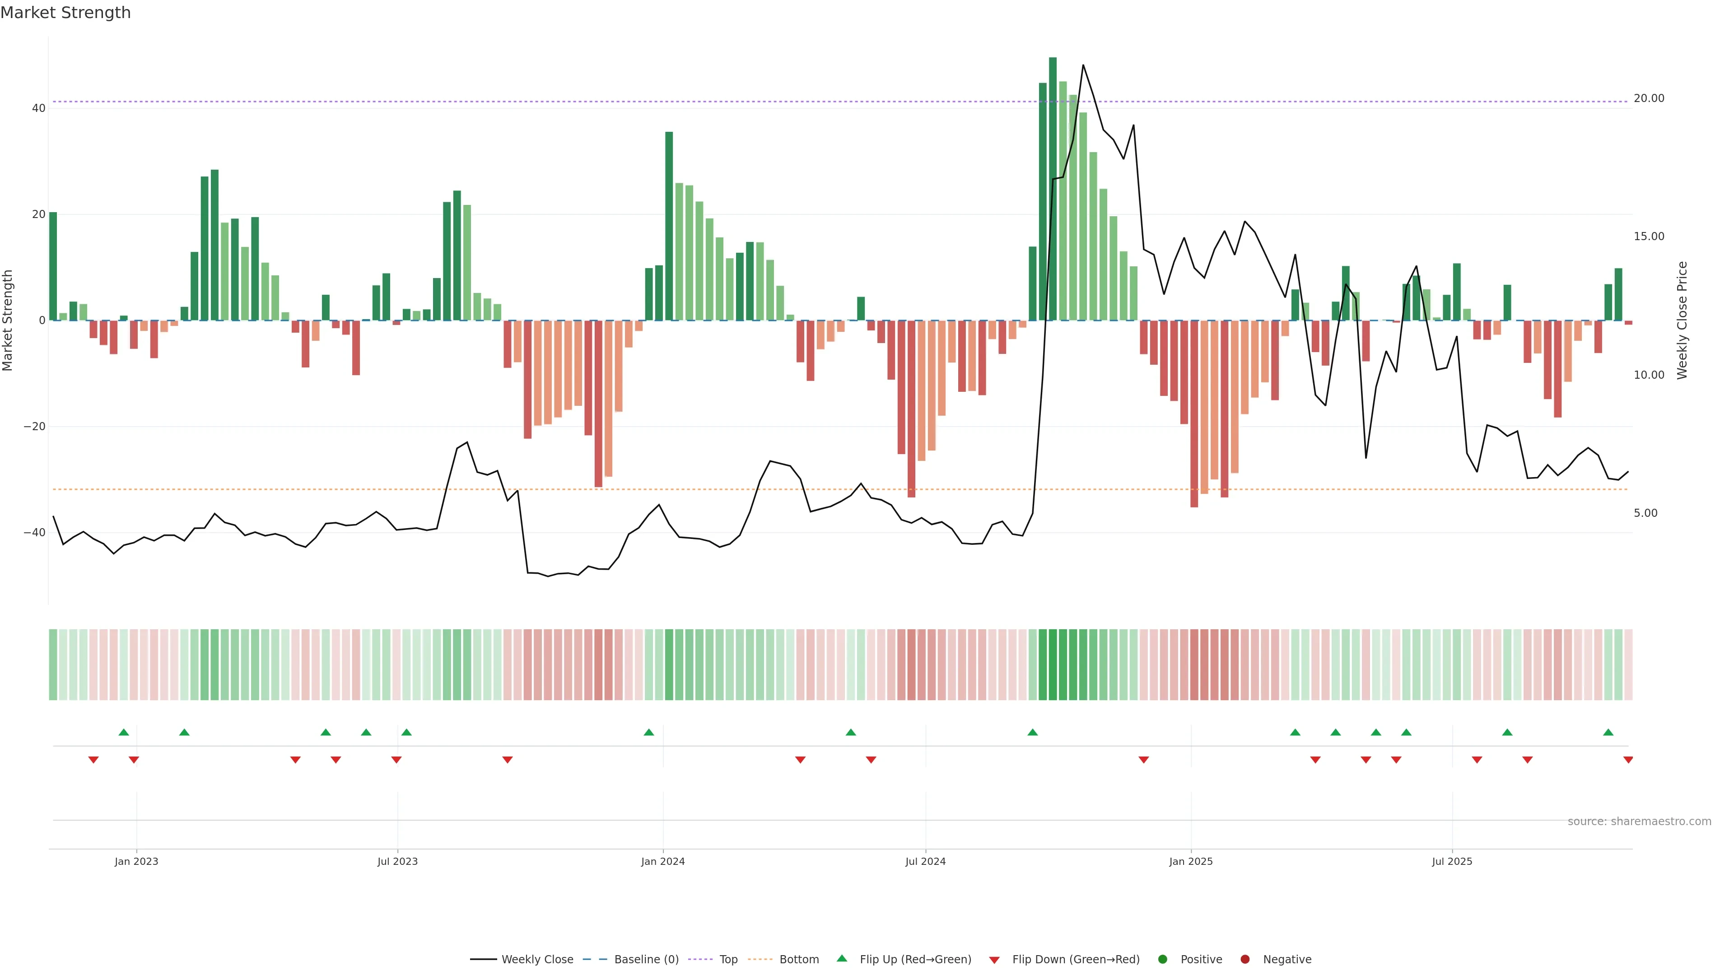Click Flip Down red triangle legend icon
This screenshot has width=1734, height=975.
click(x=994, y=960)
